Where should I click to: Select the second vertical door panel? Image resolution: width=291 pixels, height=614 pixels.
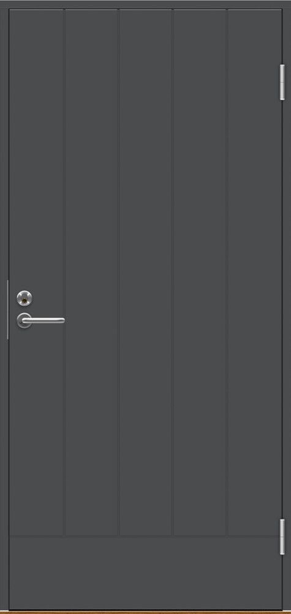(x=91, y=272)
